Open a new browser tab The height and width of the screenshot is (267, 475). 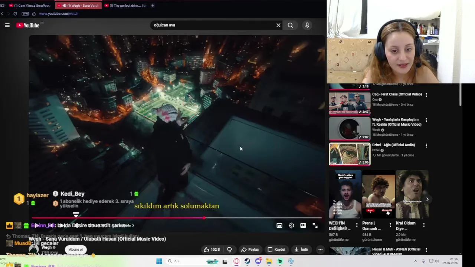[x=153, y=6]
